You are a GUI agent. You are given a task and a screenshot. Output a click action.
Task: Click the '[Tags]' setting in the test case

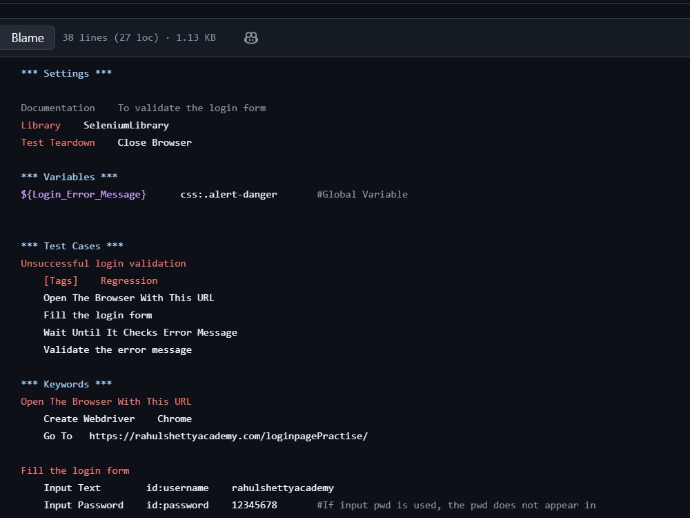(x=61, y=280)
